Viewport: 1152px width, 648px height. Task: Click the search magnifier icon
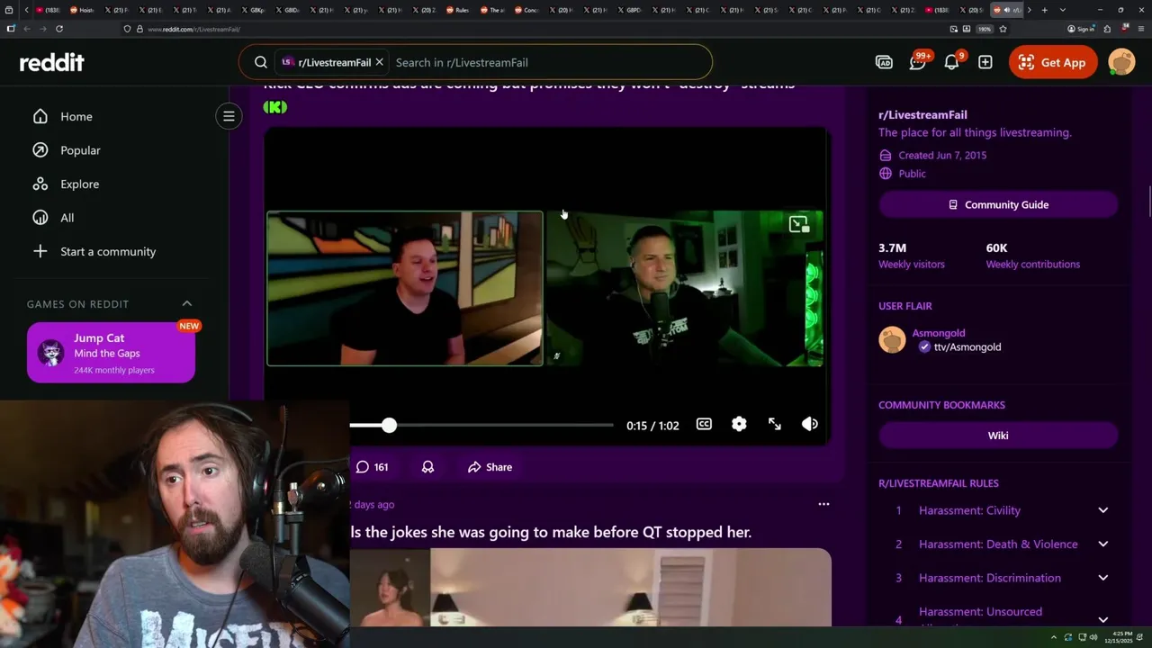(261, 62)
